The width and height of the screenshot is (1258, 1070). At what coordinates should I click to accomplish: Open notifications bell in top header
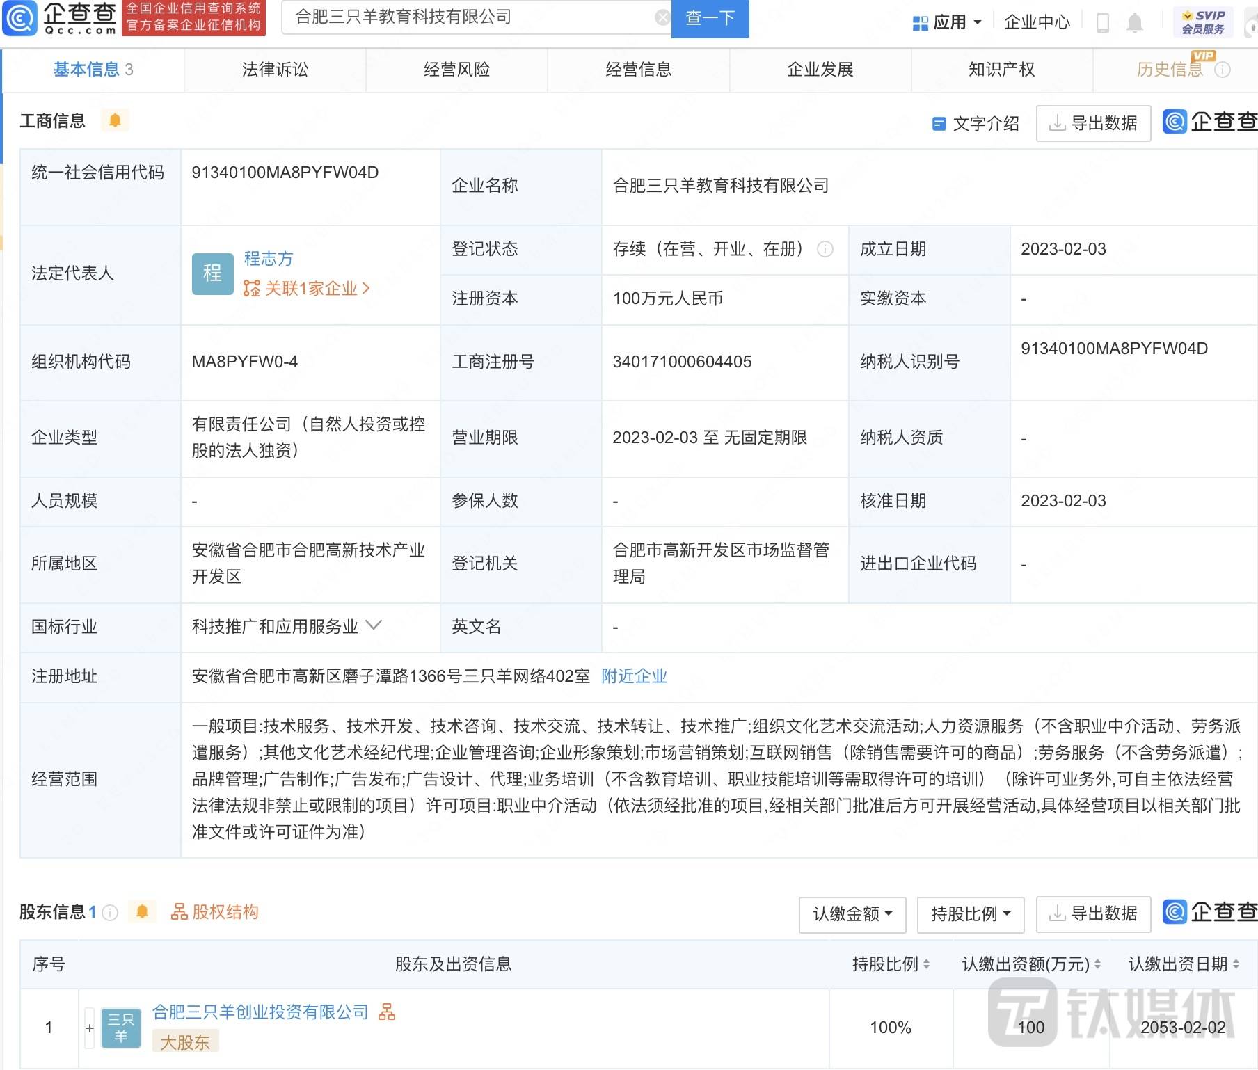[x=1135, y=22]
